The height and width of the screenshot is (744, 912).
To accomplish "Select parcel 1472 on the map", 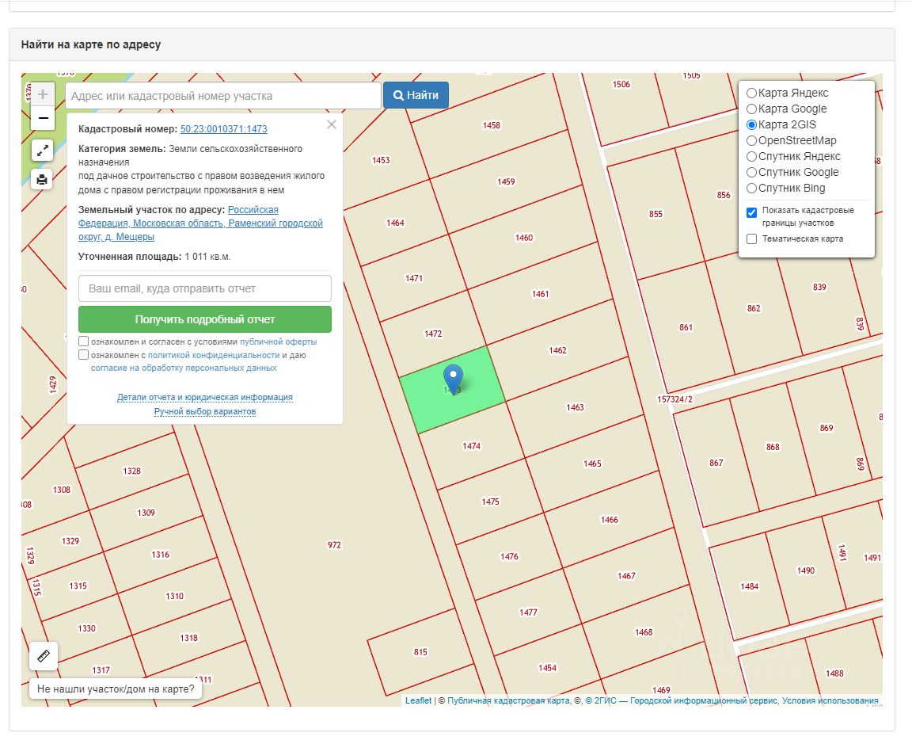I will (433, 334).
